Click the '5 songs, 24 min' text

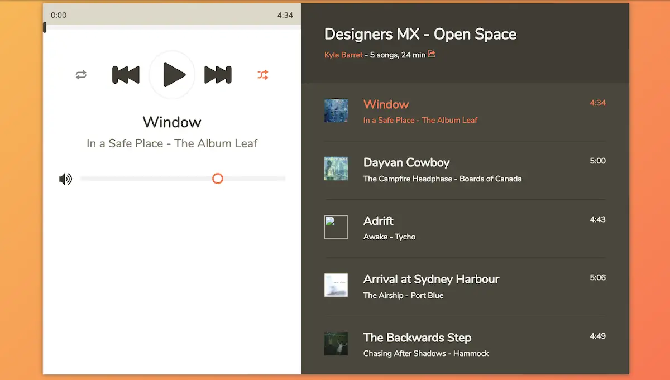click(398, 55)
